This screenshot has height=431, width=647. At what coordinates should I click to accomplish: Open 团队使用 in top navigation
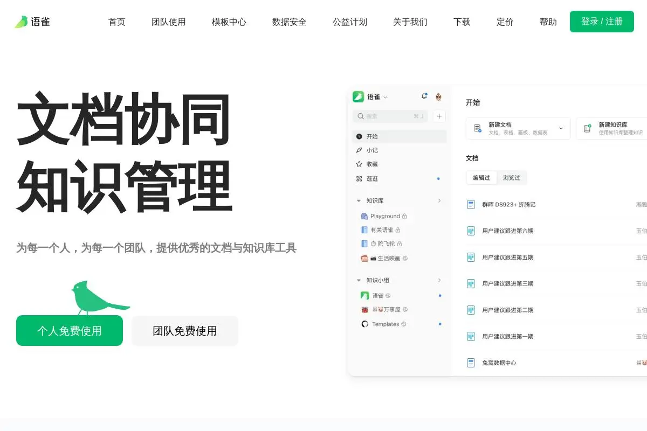(169, 22)
